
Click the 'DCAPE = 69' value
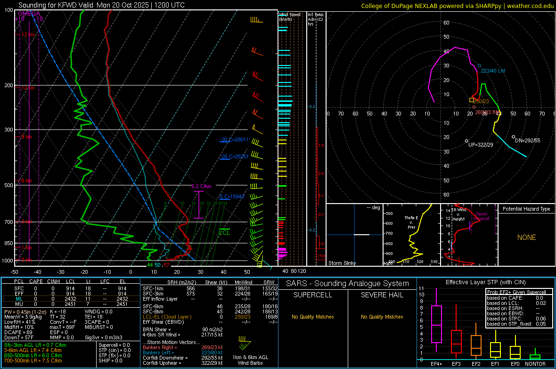click(x=18, y=332)
